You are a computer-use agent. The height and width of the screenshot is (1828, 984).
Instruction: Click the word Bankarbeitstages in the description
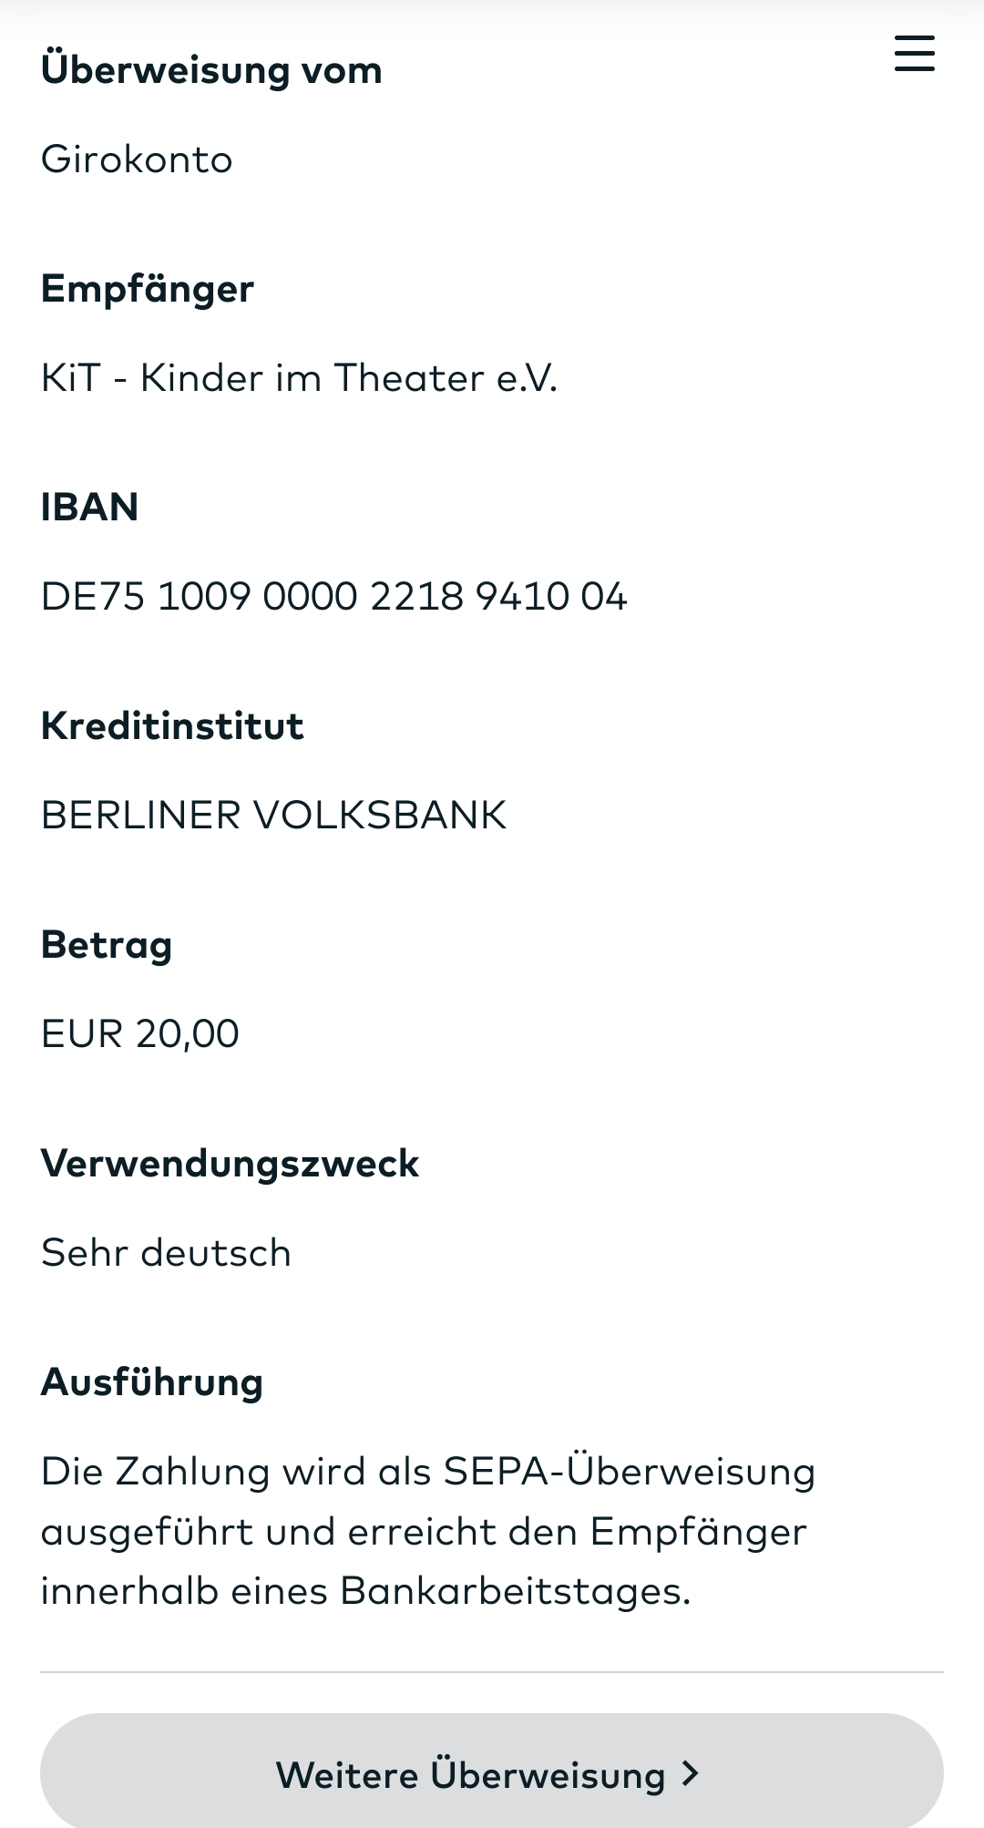pos(515,1592)
